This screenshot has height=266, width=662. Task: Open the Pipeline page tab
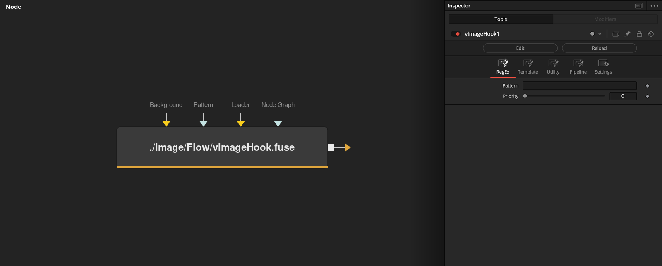(x=578, y=67)
